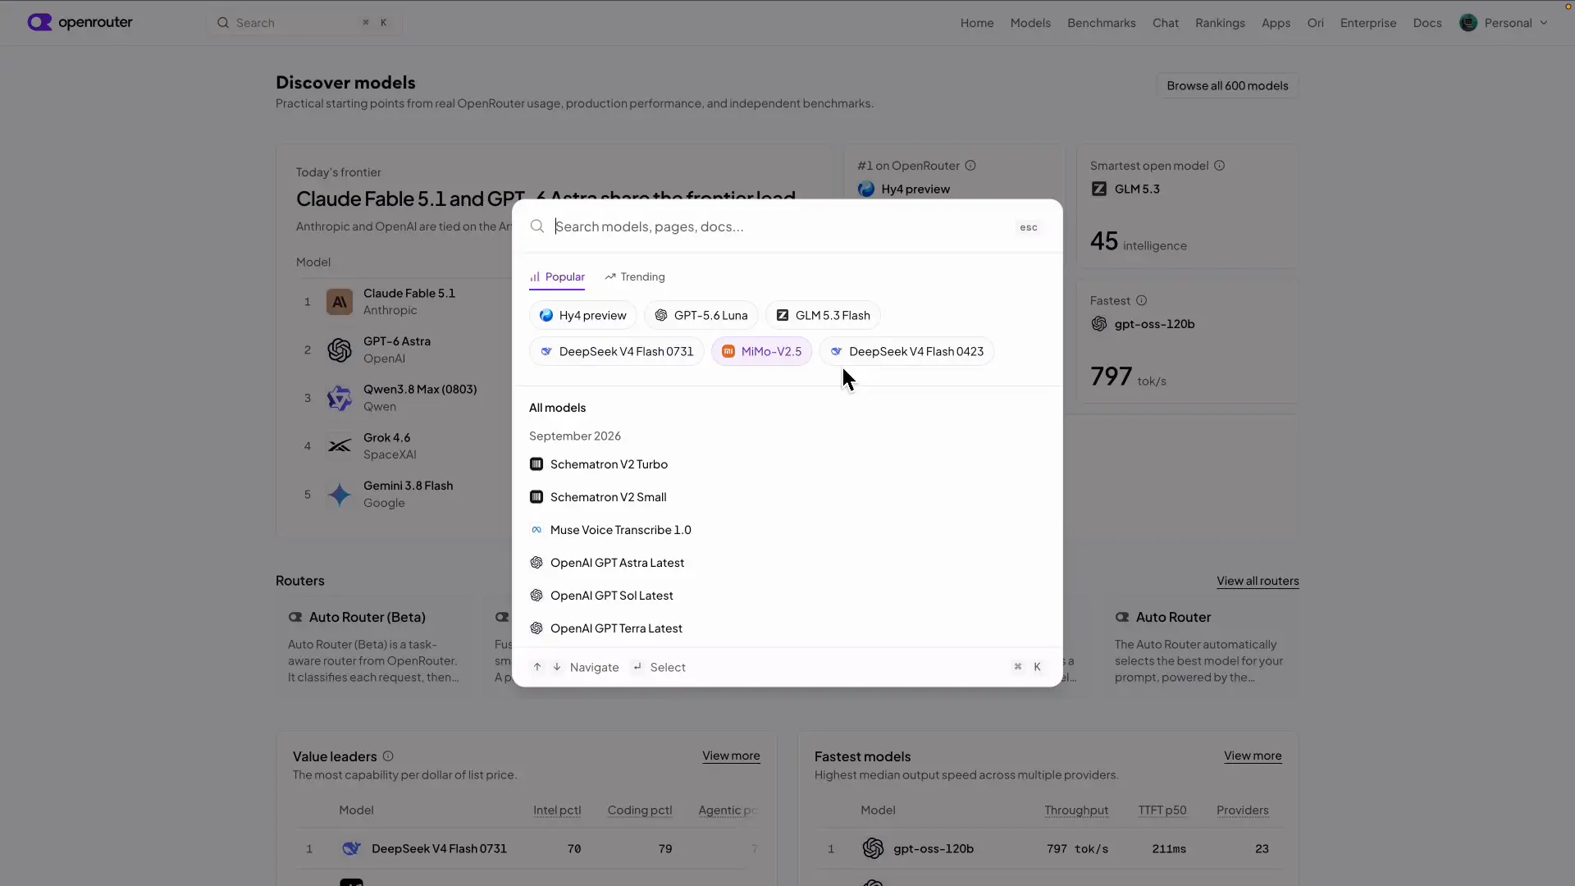Click the Qwen3.8 Max logo icon

340,399
